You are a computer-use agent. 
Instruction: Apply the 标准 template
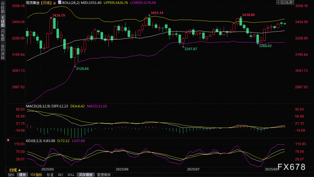pyautogui.click(x=50, y=175)
